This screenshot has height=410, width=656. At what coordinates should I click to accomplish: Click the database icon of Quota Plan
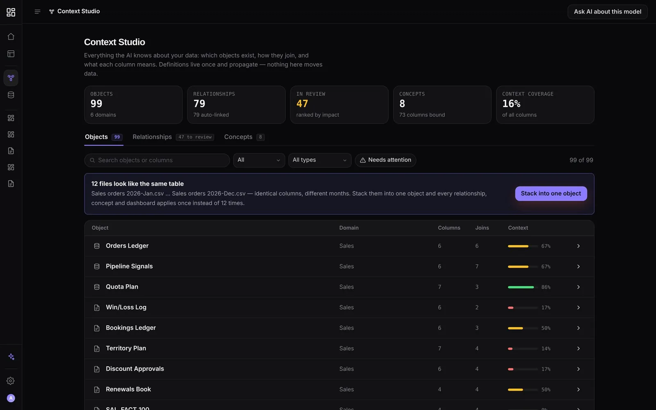97,287
